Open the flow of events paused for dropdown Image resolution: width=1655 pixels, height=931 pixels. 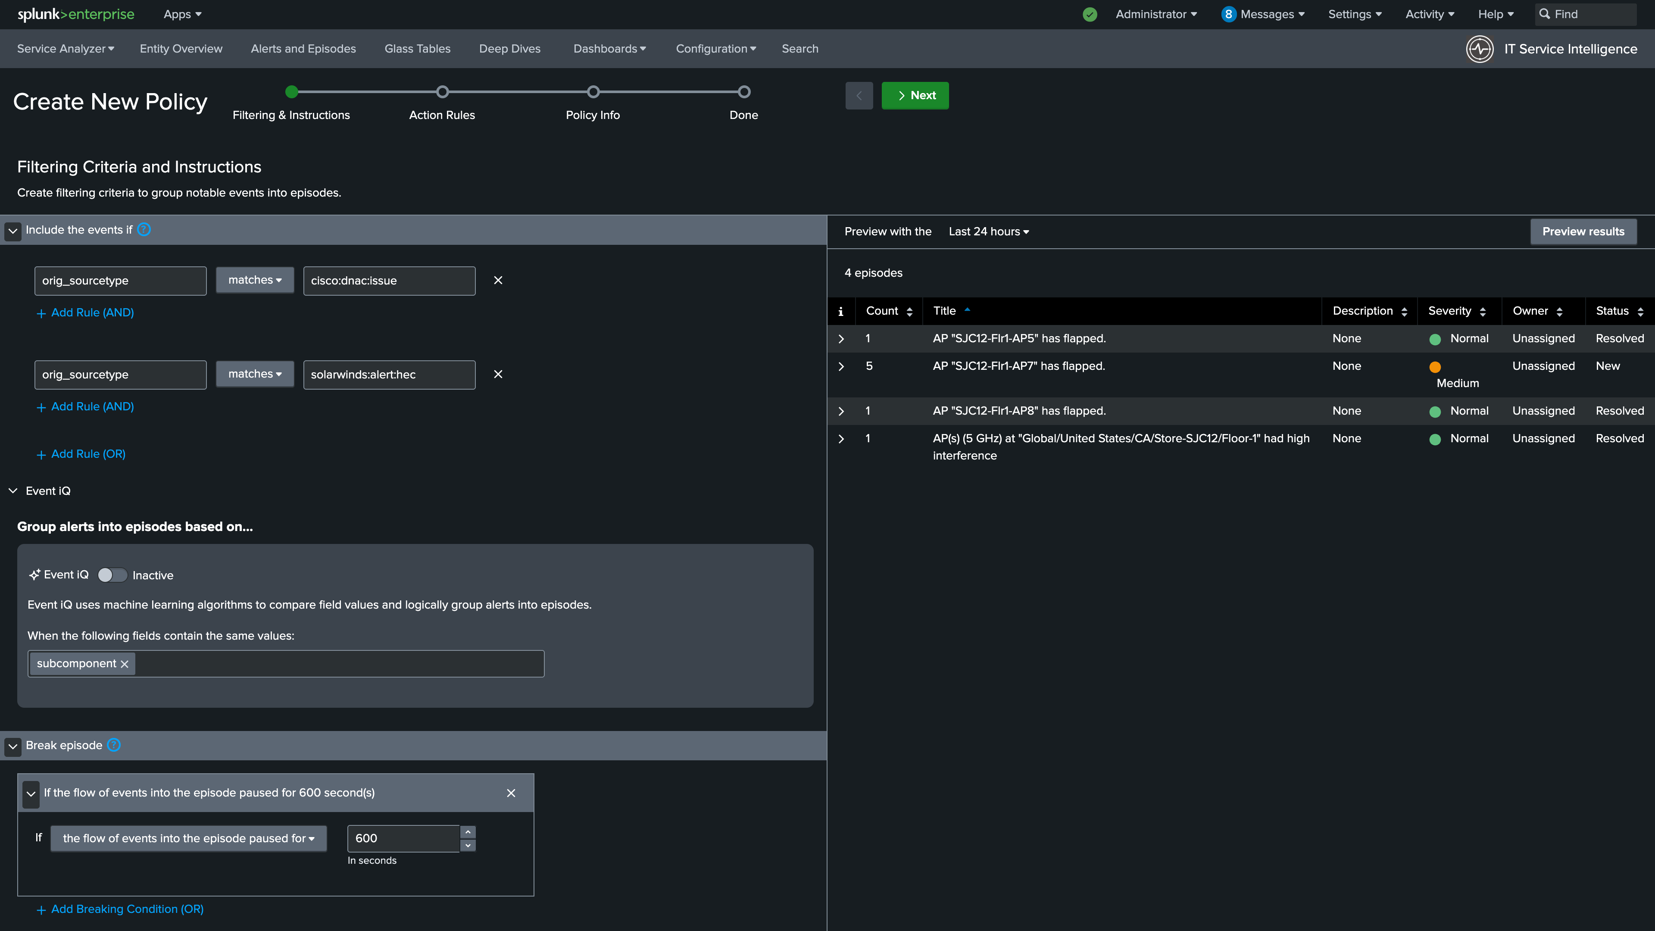click(189, 838)
